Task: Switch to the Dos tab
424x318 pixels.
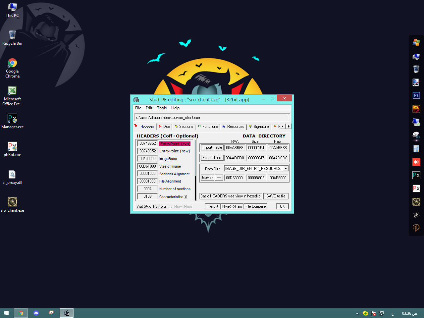Action: pyautogui.click(x=164, y=127)
